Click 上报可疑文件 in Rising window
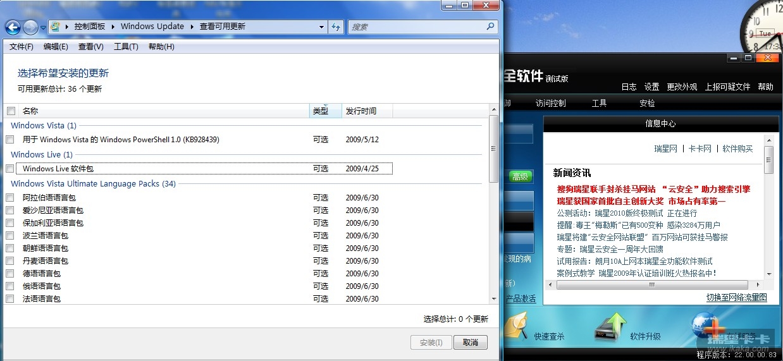 pos(727,87)
